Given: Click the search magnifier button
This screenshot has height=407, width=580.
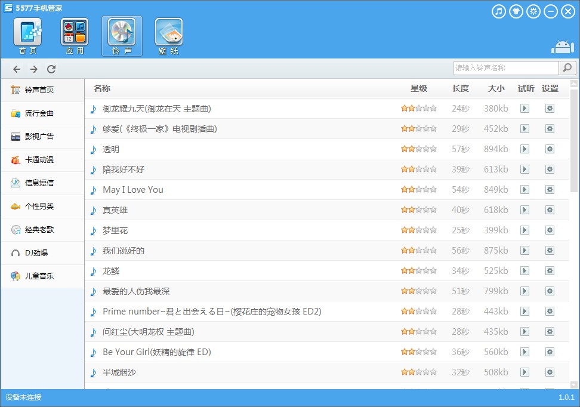Looking at the screenshot, I should (x=567, y=67).
